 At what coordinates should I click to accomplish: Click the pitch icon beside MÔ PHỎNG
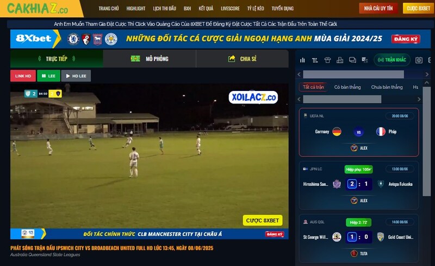[135, 59]
